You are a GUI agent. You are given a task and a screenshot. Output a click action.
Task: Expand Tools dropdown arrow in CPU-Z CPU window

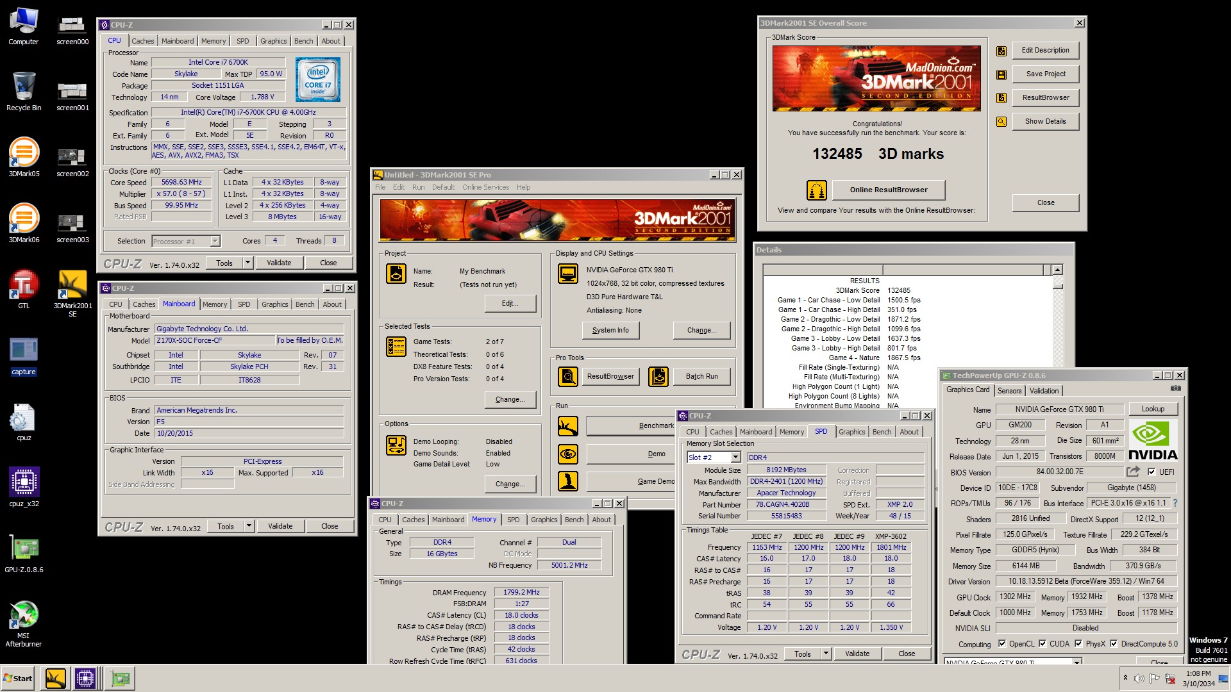pyautogui.click(x=248, y=263)
